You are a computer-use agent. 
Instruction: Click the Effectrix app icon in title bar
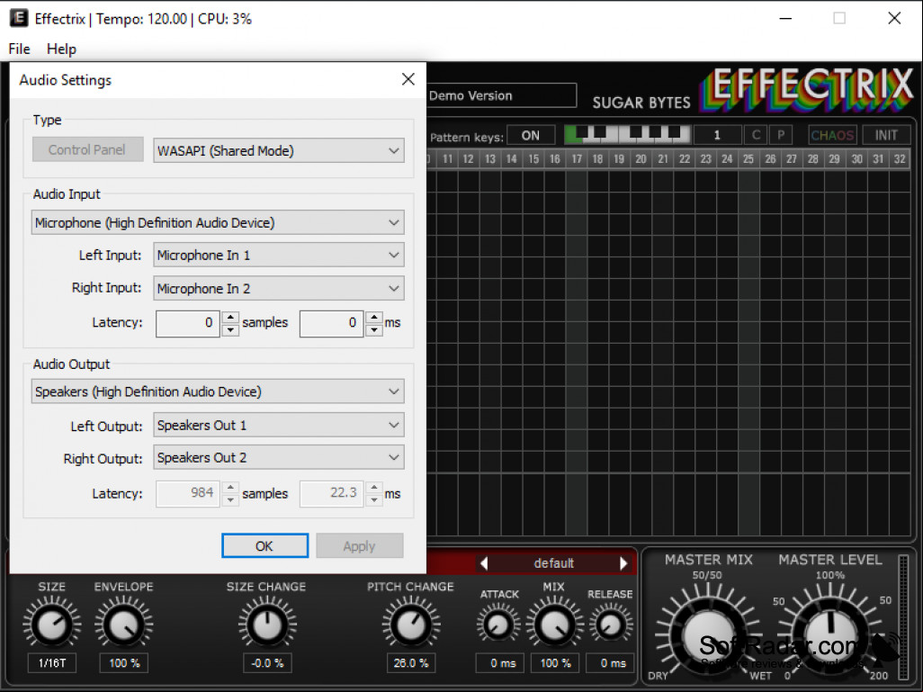click(x=18, y=18)
